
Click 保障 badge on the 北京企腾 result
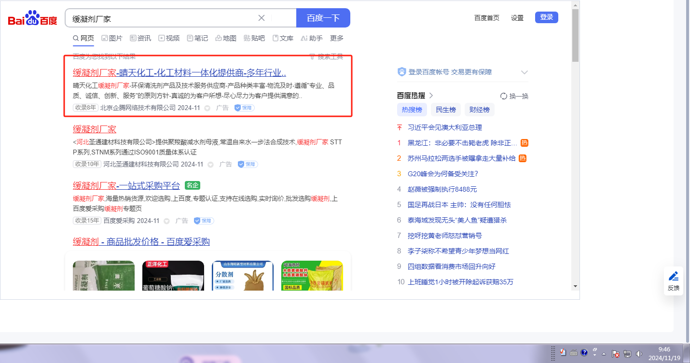coord(245,108)
